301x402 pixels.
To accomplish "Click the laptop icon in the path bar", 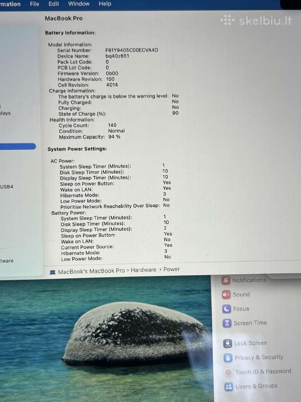I will [x=53, y=272].
